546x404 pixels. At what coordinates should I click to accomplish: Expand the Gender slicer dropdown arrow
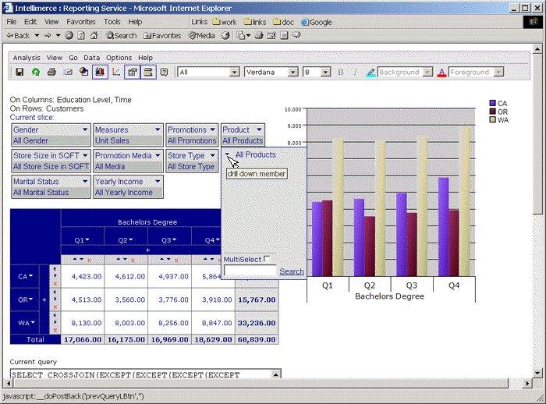point(85,129)
